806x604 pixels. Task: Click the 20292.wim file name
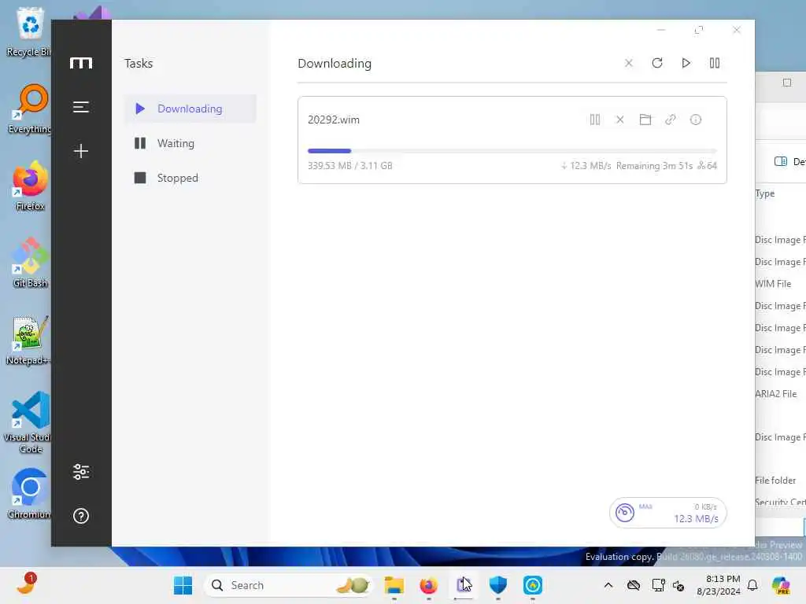[334, 120]
